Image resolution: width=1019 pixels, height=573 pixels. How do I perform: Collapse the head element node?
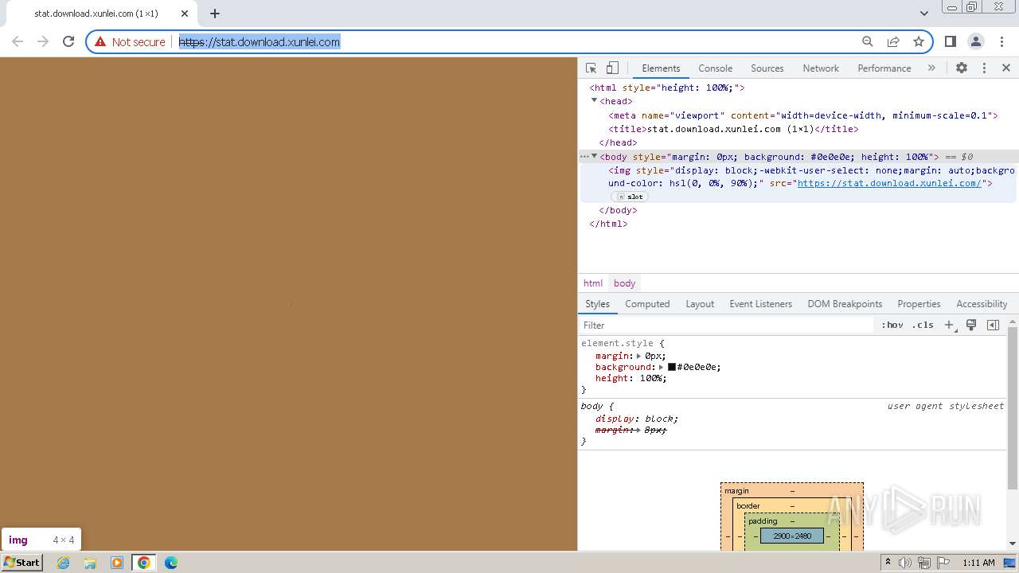594,101
